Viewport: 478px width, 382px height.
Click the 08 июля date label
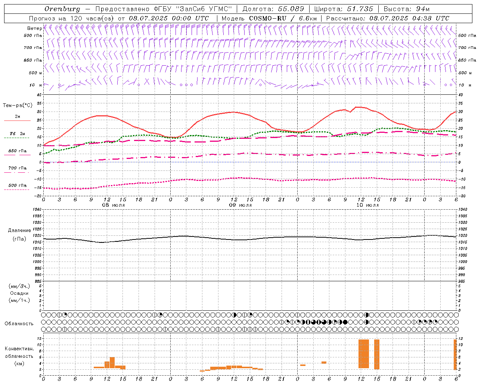(114, 205)
